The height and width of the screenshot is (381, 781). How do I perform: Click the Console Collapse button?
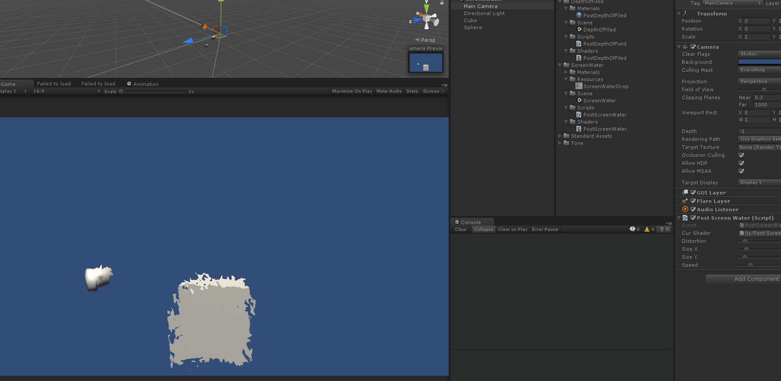pyautogui.click(x=483, y=229)
